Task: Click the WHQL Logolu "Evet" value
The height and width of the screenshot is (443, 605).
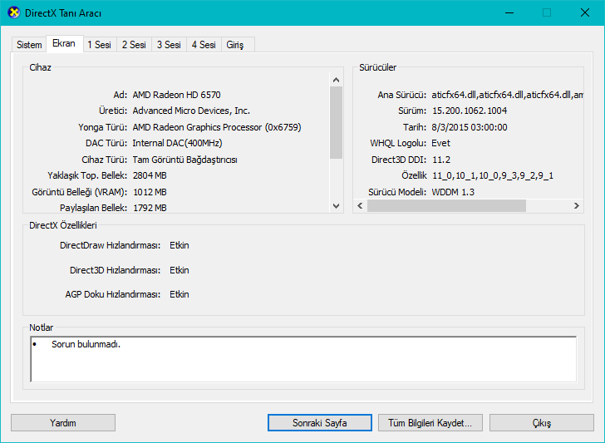Action: 440,143
